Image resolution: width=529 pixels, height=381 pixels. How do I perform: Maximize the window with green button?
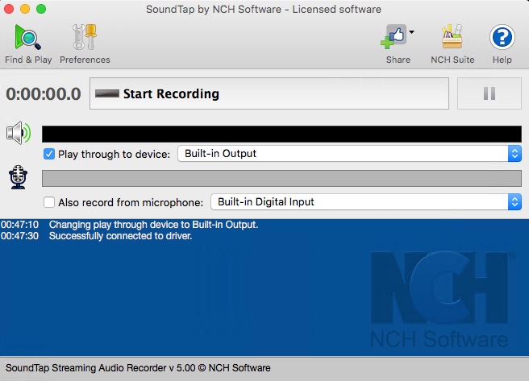[x=41, y=9]
